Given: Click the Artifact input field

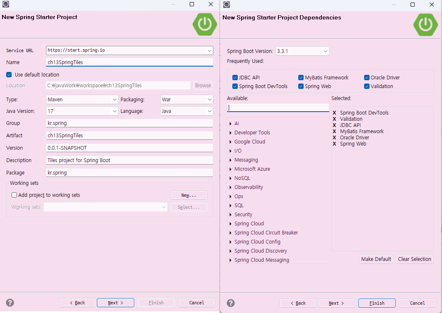Looking at the screenshot, I should pos(129,135).
